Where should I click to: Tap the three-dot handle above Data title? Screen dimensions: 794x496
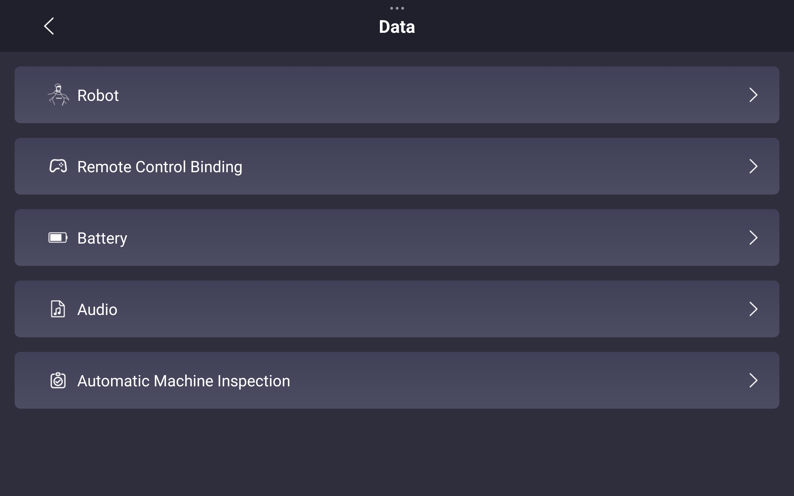[x=397, y=8]
